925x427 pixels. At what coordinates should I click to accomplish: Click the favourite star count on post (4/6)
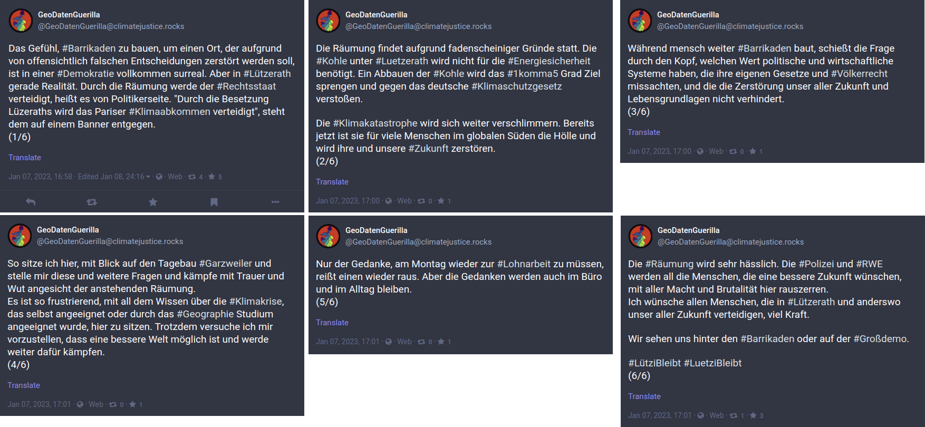[x=136, y=404]
